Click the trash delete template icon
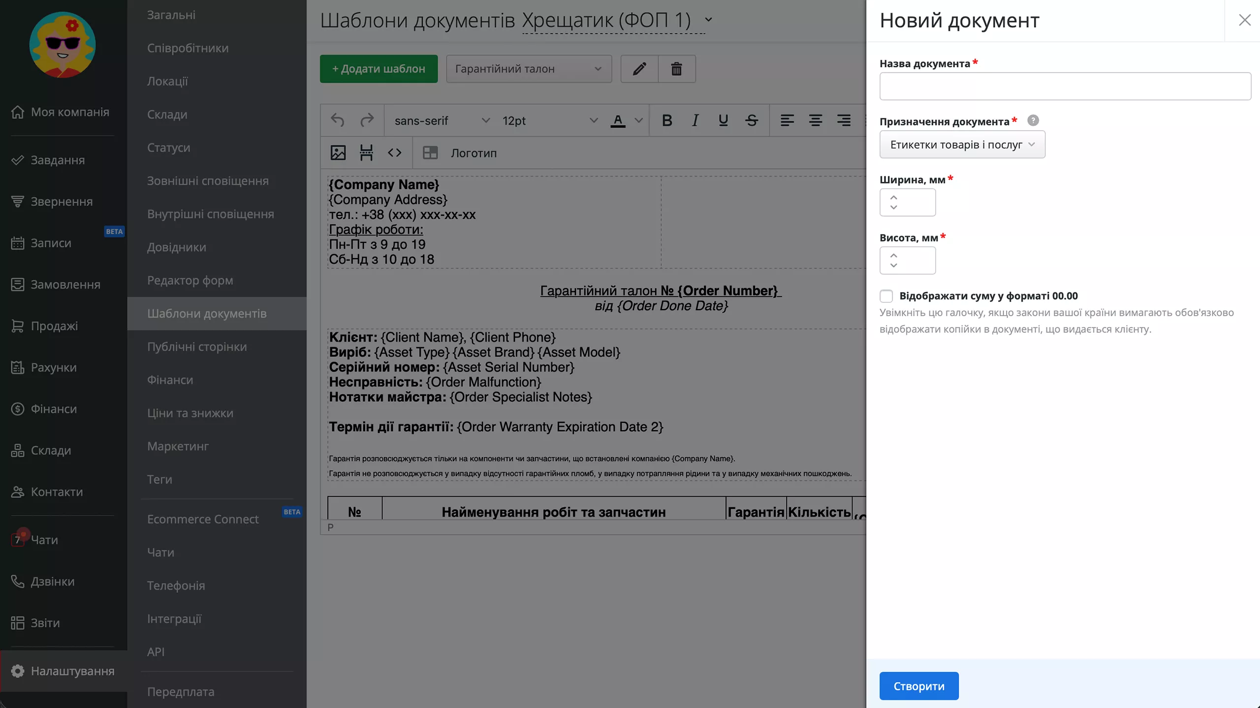Viewport: 1260px width, 708px height. 677,69
